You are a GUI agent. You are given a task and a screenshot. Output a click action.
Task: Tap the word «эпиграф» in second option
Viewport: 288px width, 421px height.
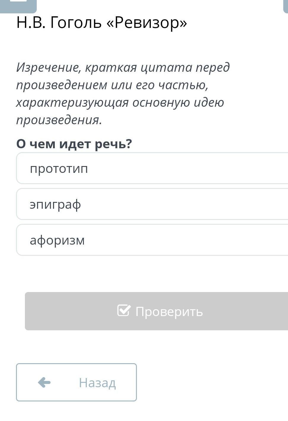(55, 205)
